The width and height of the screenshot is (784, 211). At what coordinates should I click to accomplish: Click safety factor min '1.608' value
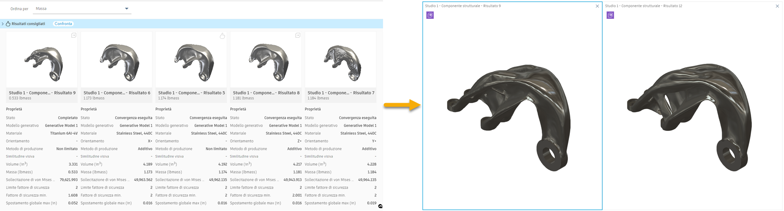tap(73, 196)
